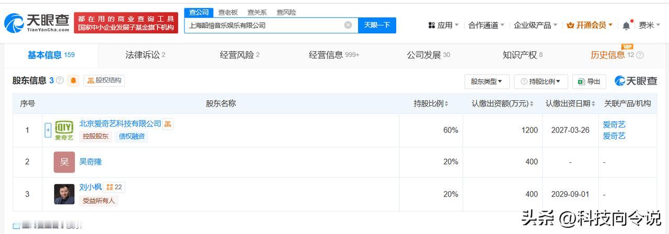Click the second 爱奇艺 related product link

(x=614, y=136)
